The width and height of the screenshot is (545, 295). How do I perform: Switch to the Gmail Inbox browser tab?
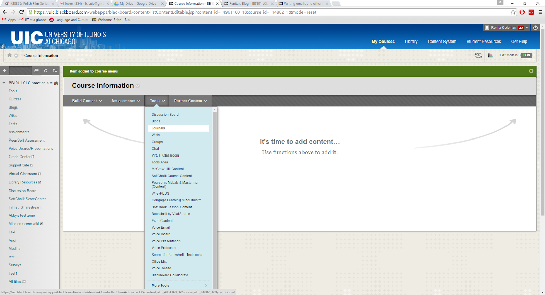(84, 4)
